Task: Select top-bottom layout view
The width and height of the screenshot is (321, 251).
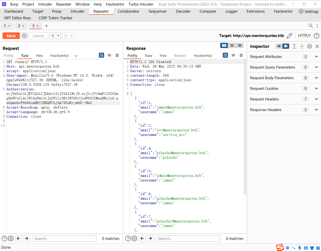Action: pos(232,46)
